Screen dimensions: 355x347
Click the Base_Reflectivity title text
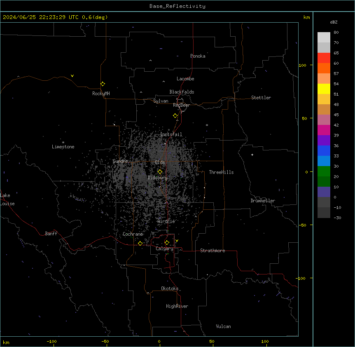pyautogui.click(x=177, y=6)
